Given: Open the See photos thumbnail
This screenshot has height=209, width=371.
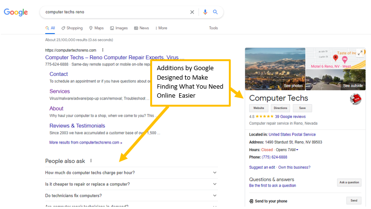Looking at the screenshot, I should point(275,69).
